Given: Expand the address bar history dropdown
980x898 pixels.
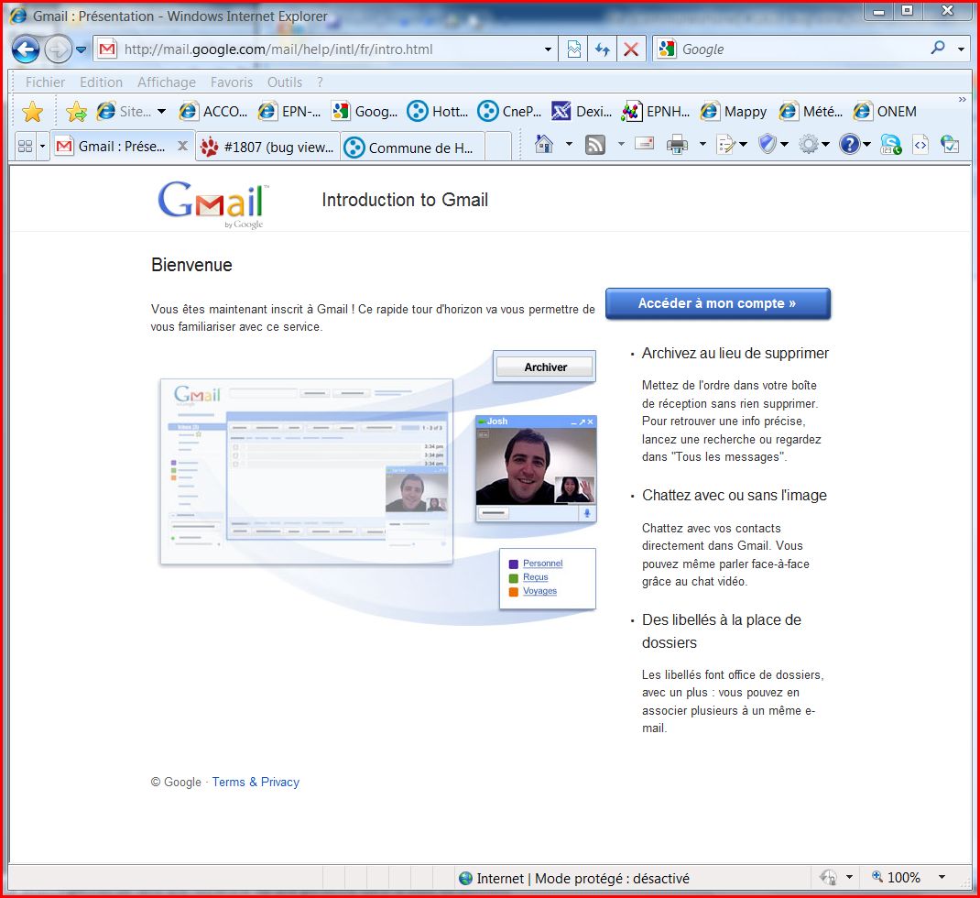Looking at the screenshot, I should click(548, 49).
